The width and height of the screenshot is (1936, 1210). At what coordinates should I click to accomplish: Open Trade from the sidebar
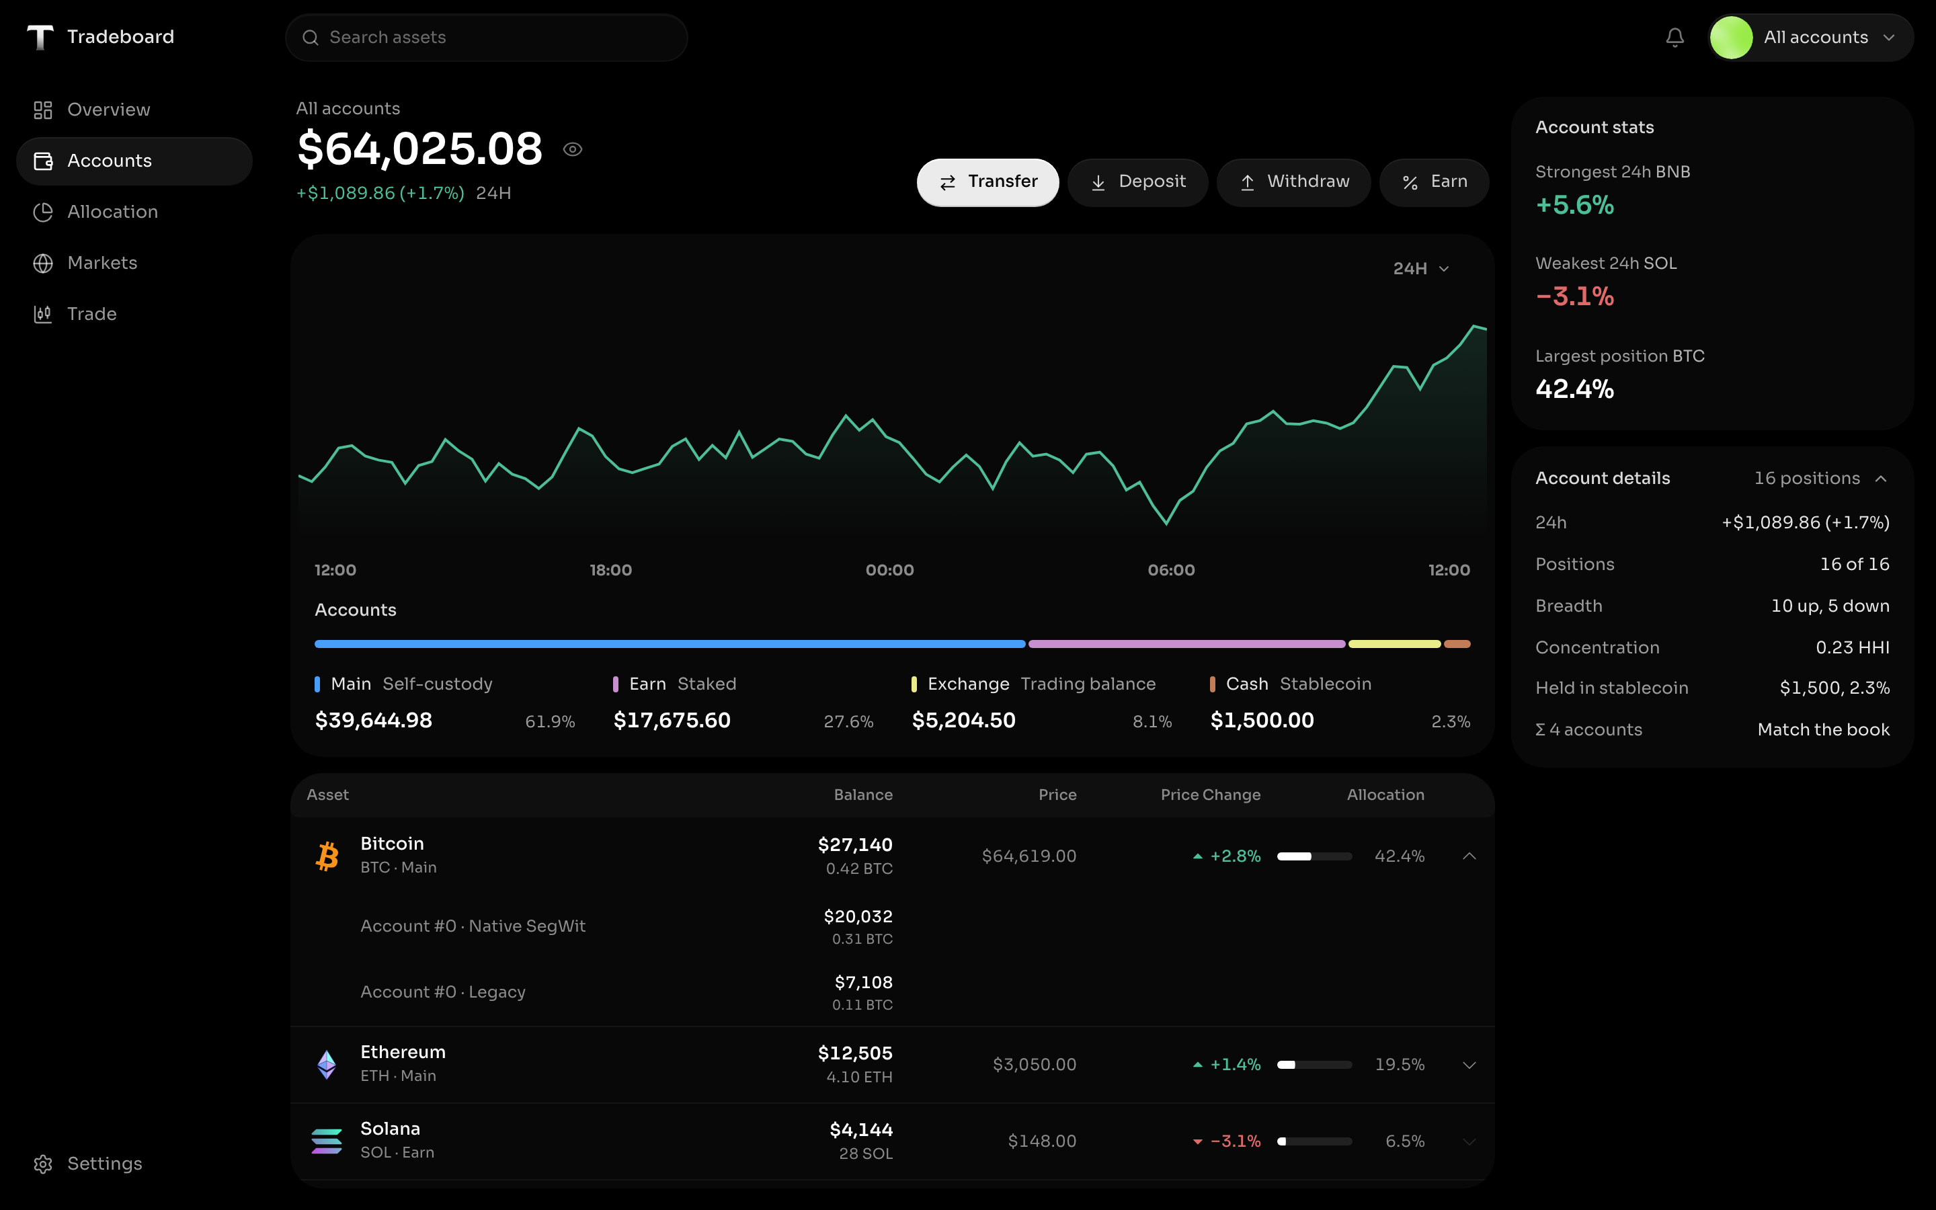coord(134,314)
